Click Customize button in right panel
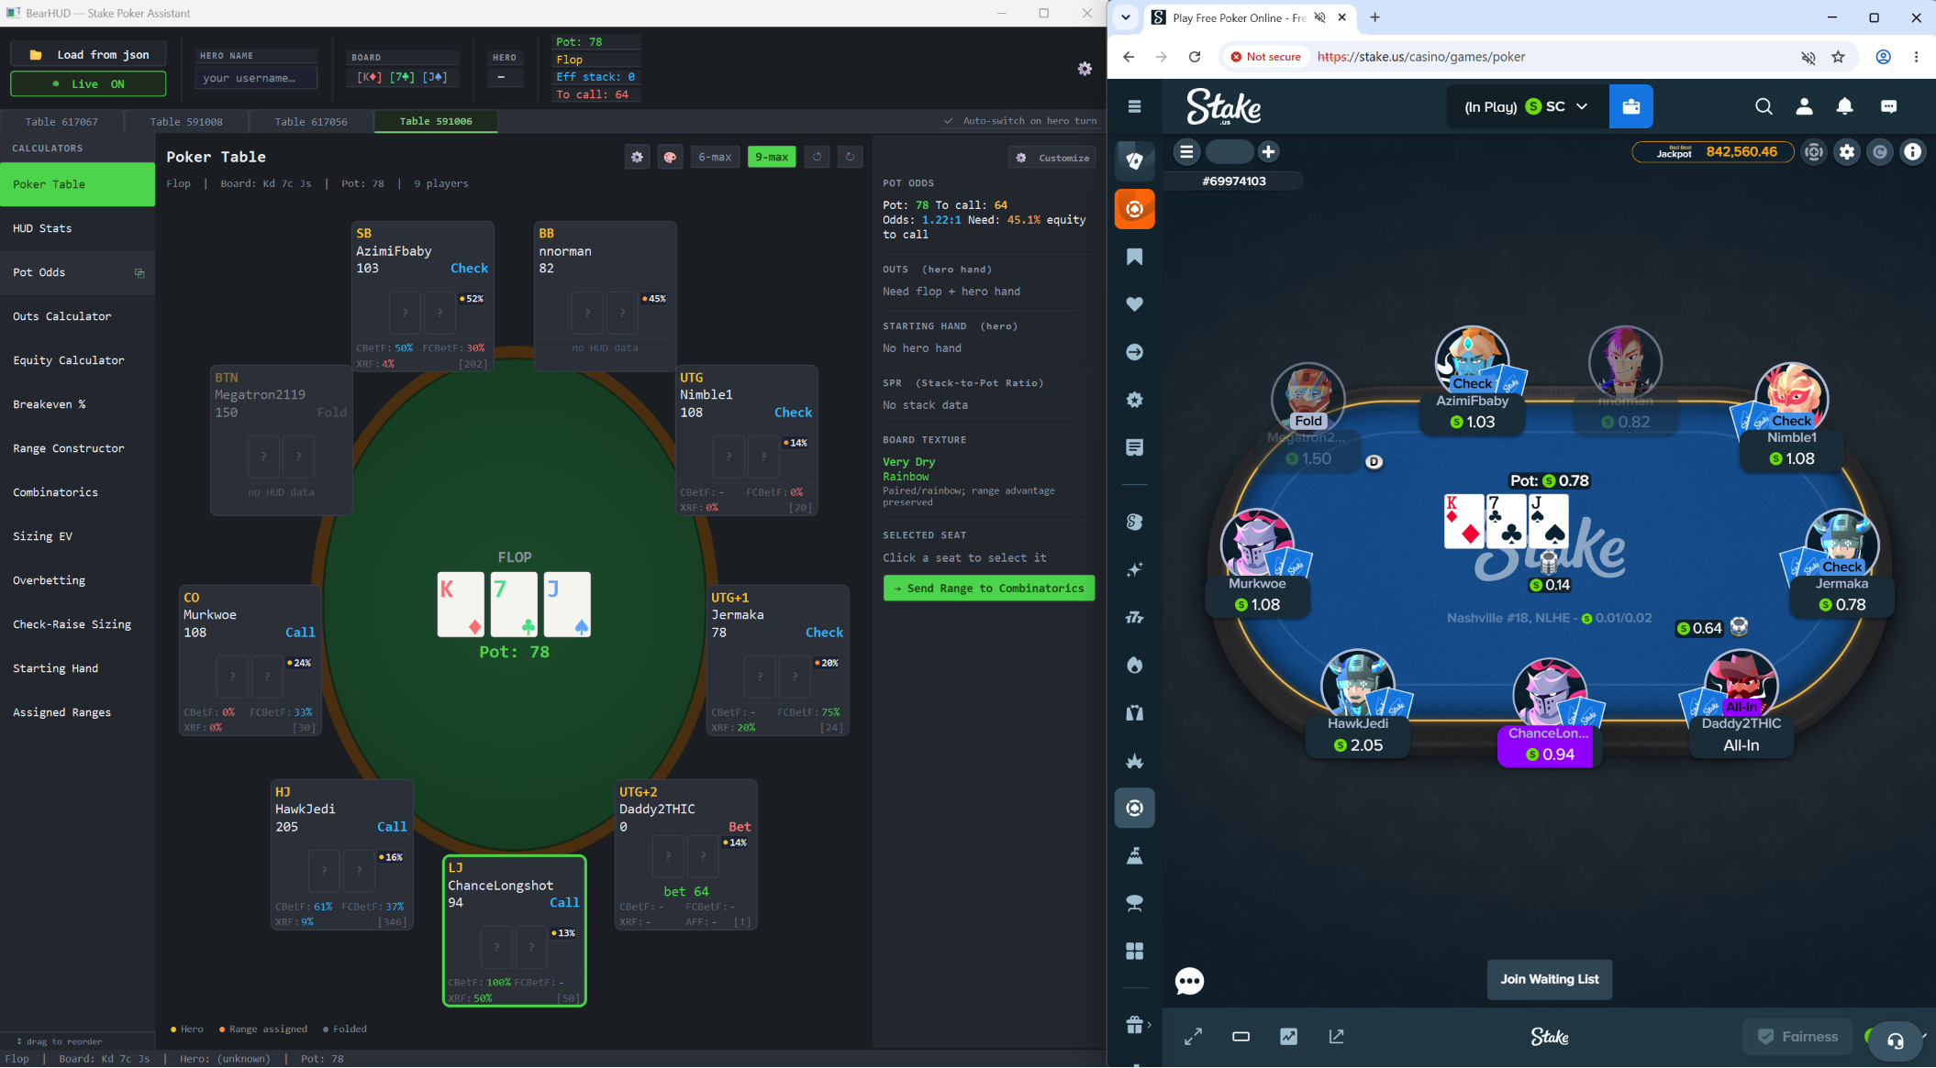This screenshot has width=1936, height=1068. click(x=1052, y=158)
